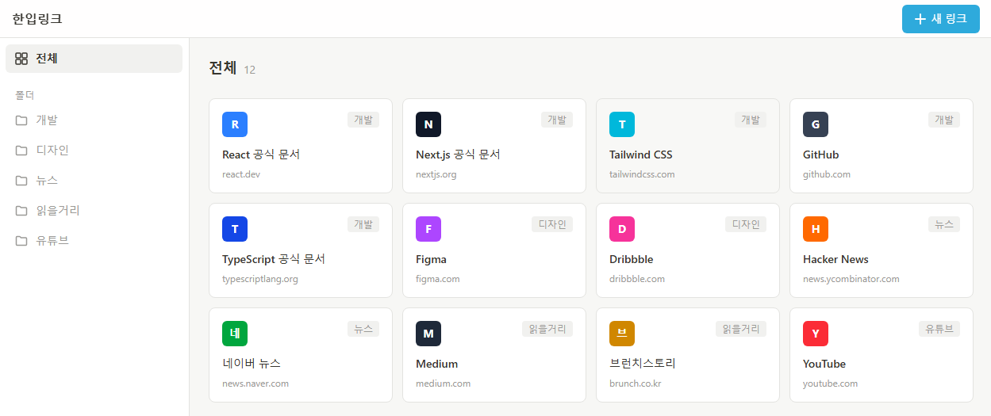The image size is (991, 416).
Task: Click the folder icon beside 디자인
Action: (21, 151)
